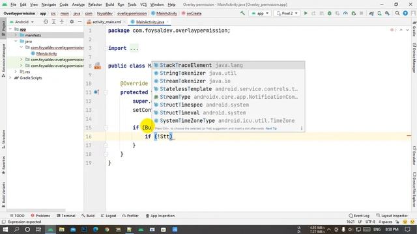The width and height of the screenshot is (417, 234).
Task: Click Collapse All icon in Project panel
Action: click(x=62, y=21)
